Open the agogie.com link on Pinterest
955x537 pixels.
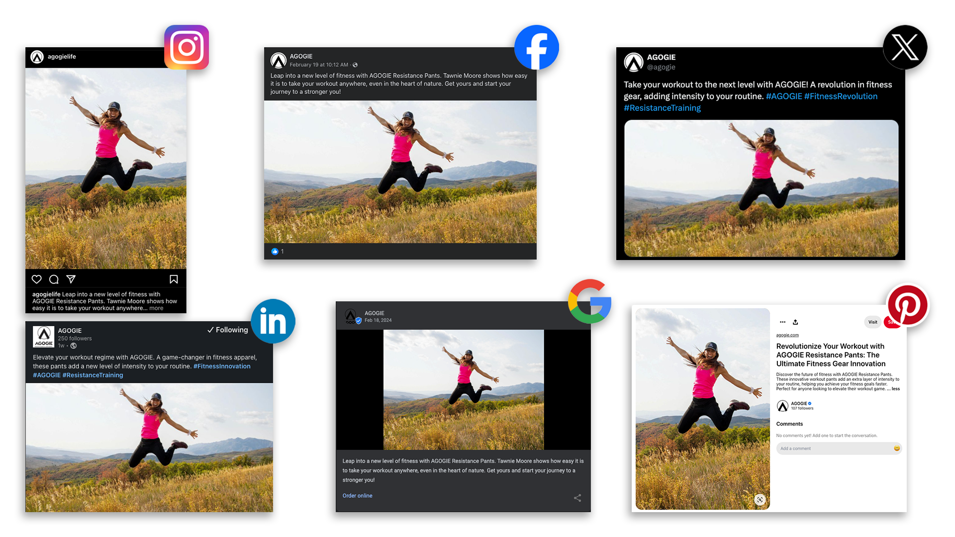tap(787, 335)
